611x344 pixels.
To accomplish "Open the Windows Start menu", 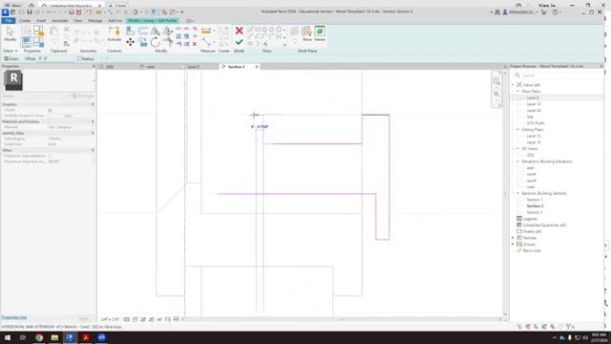I will click(x=8, y=337).
